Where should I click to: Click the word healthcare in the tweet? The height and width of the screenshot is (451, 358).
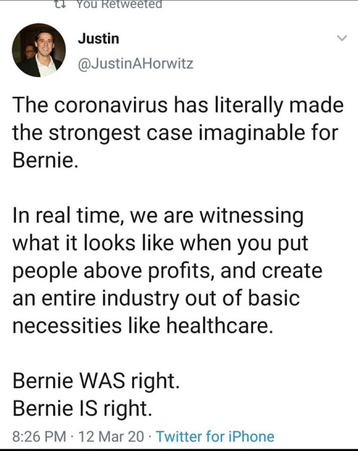click(219, 326)
